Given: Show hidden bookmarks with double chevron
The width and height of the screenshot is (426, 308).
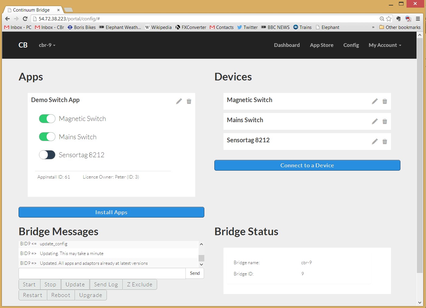Looking at the screenshot, I should 373,27.
